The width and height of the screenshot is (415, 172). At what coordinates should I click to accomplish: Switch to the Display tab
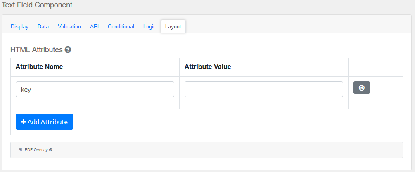point(19,26)
